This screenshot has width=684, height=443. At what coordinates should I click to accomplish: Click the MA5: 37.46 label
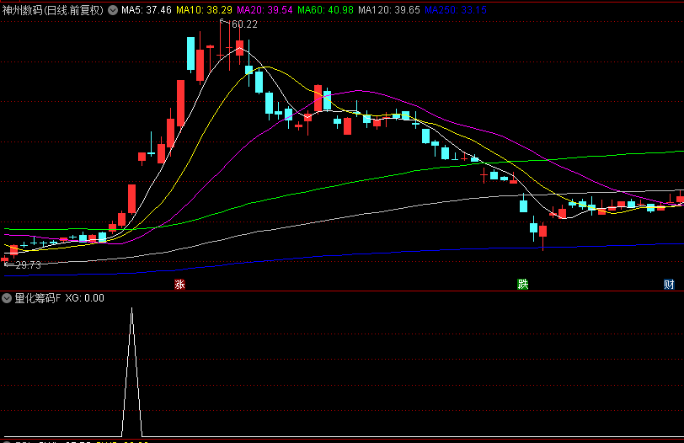146,10
